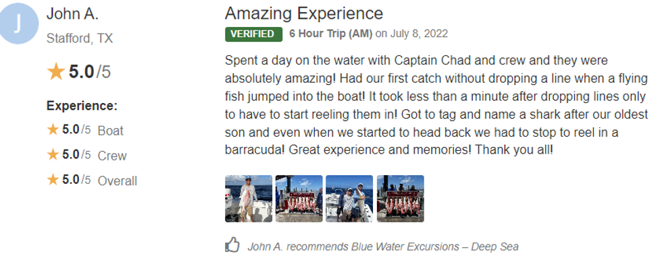Viewport: 658px width, 256px height.
Task: Click the reviewer name John A.
Action: [72, 13]
